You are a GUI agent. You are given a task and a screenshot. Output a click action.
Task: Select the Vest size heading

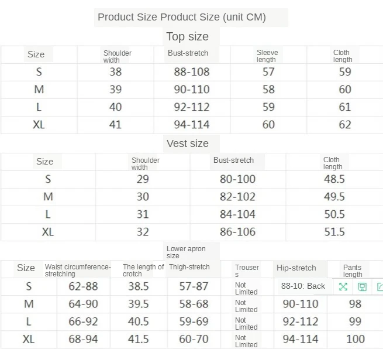[x=187, y=143]
